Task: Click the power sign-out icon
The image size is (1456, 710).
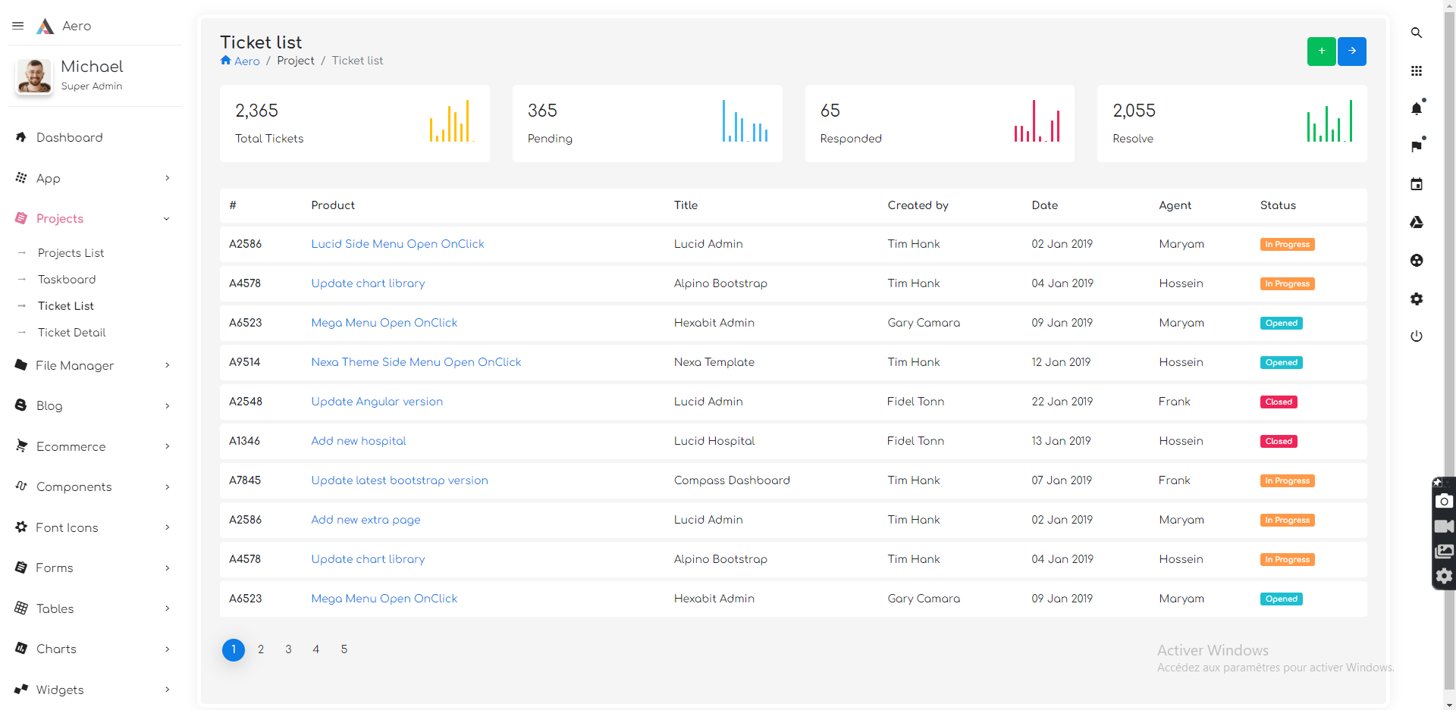Action: point(1416,336)
